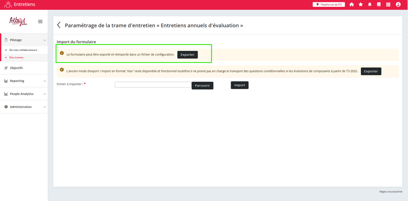The height and width of the screenshot is (201, 408).
Task: Open user account profile icon
Action: (x=398, y=4)
